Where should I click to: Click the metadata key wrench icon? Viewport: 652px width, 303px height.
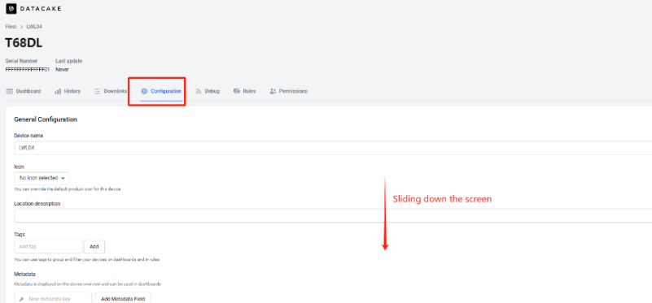click(x=22, y=299)
